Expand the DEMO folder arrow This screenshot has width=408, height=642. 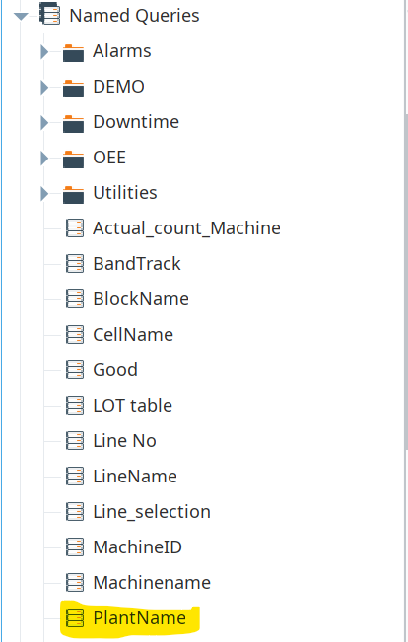coord(44,88)
